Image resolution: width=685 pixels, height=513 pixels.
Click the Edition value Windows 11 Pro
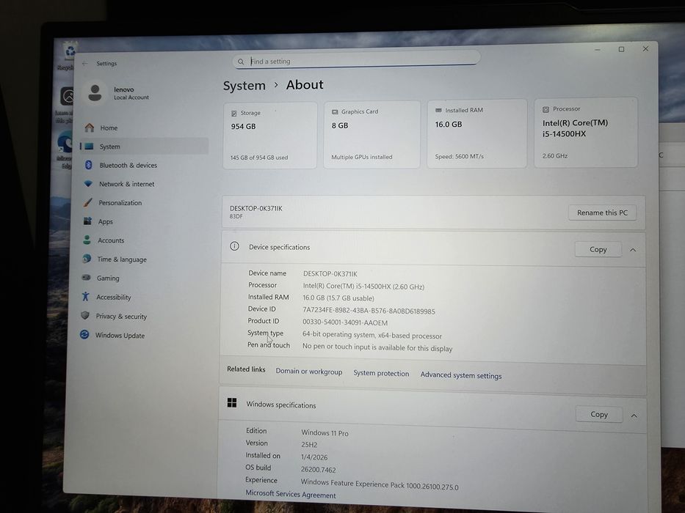(325, 432)
